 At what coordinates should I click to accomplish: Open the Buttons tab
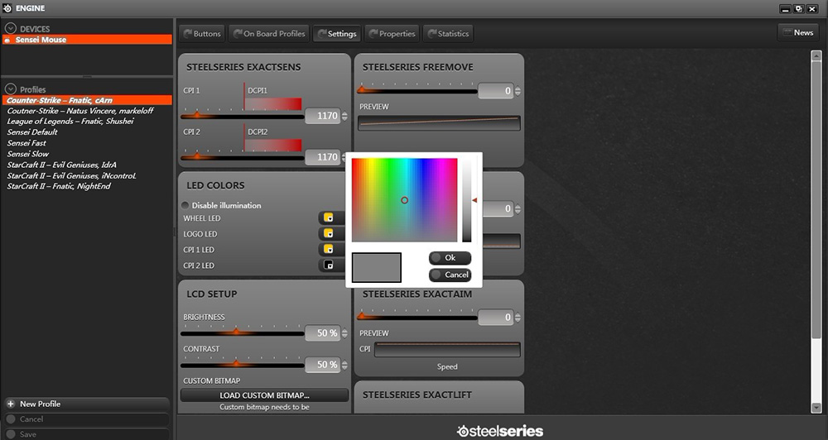pyautogui.click(x=202, y=33)
